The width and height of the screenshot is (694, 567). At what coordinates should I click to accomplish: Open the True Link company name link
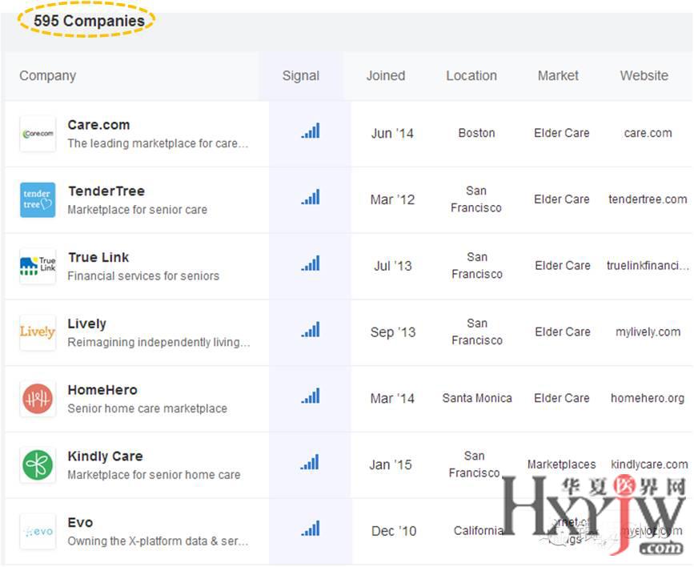pos(98,257)
